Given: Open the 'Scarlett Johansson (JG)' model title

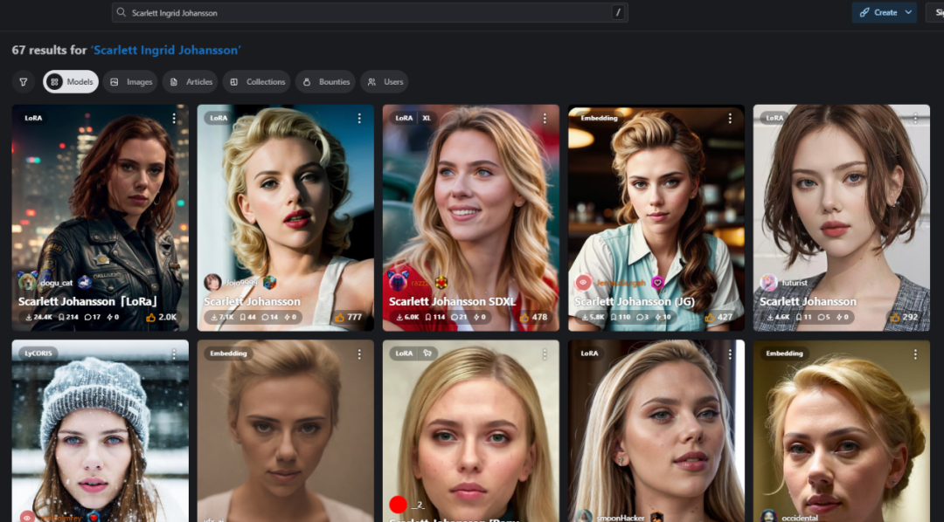Looking at the screenshot, I should click(x=635, y=301).
